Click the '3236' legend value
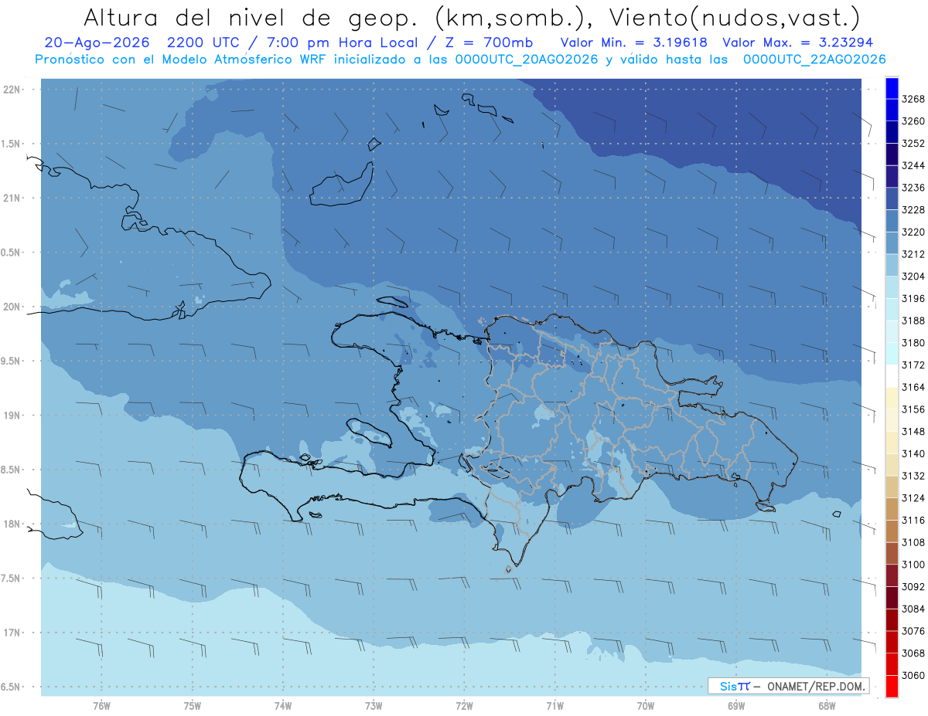928x716 pixels. 913,188
